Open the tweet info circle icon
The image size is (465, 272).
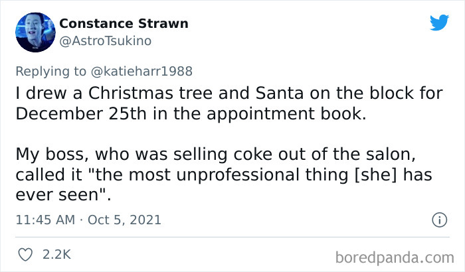pos(438,220)
